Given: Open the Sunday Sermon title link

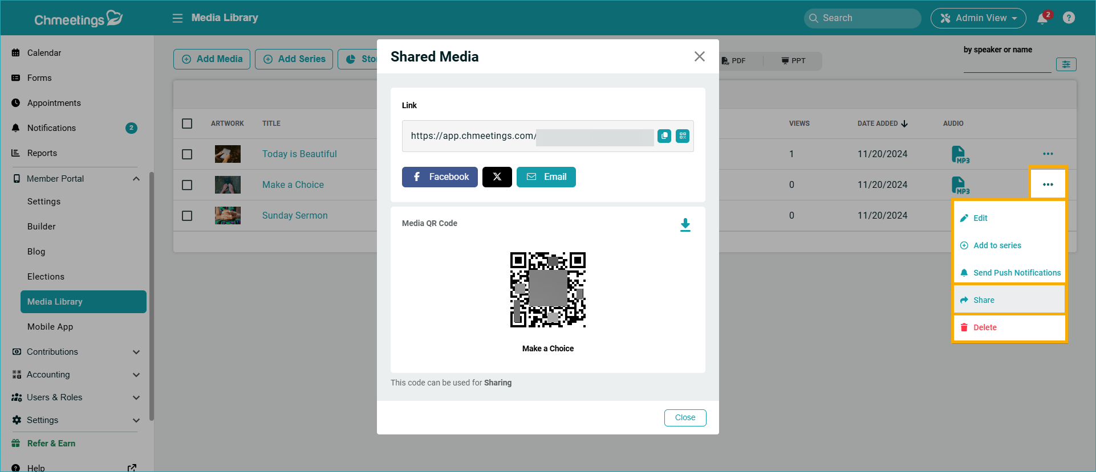Looking at the screenshot, I should coord(295,216).
